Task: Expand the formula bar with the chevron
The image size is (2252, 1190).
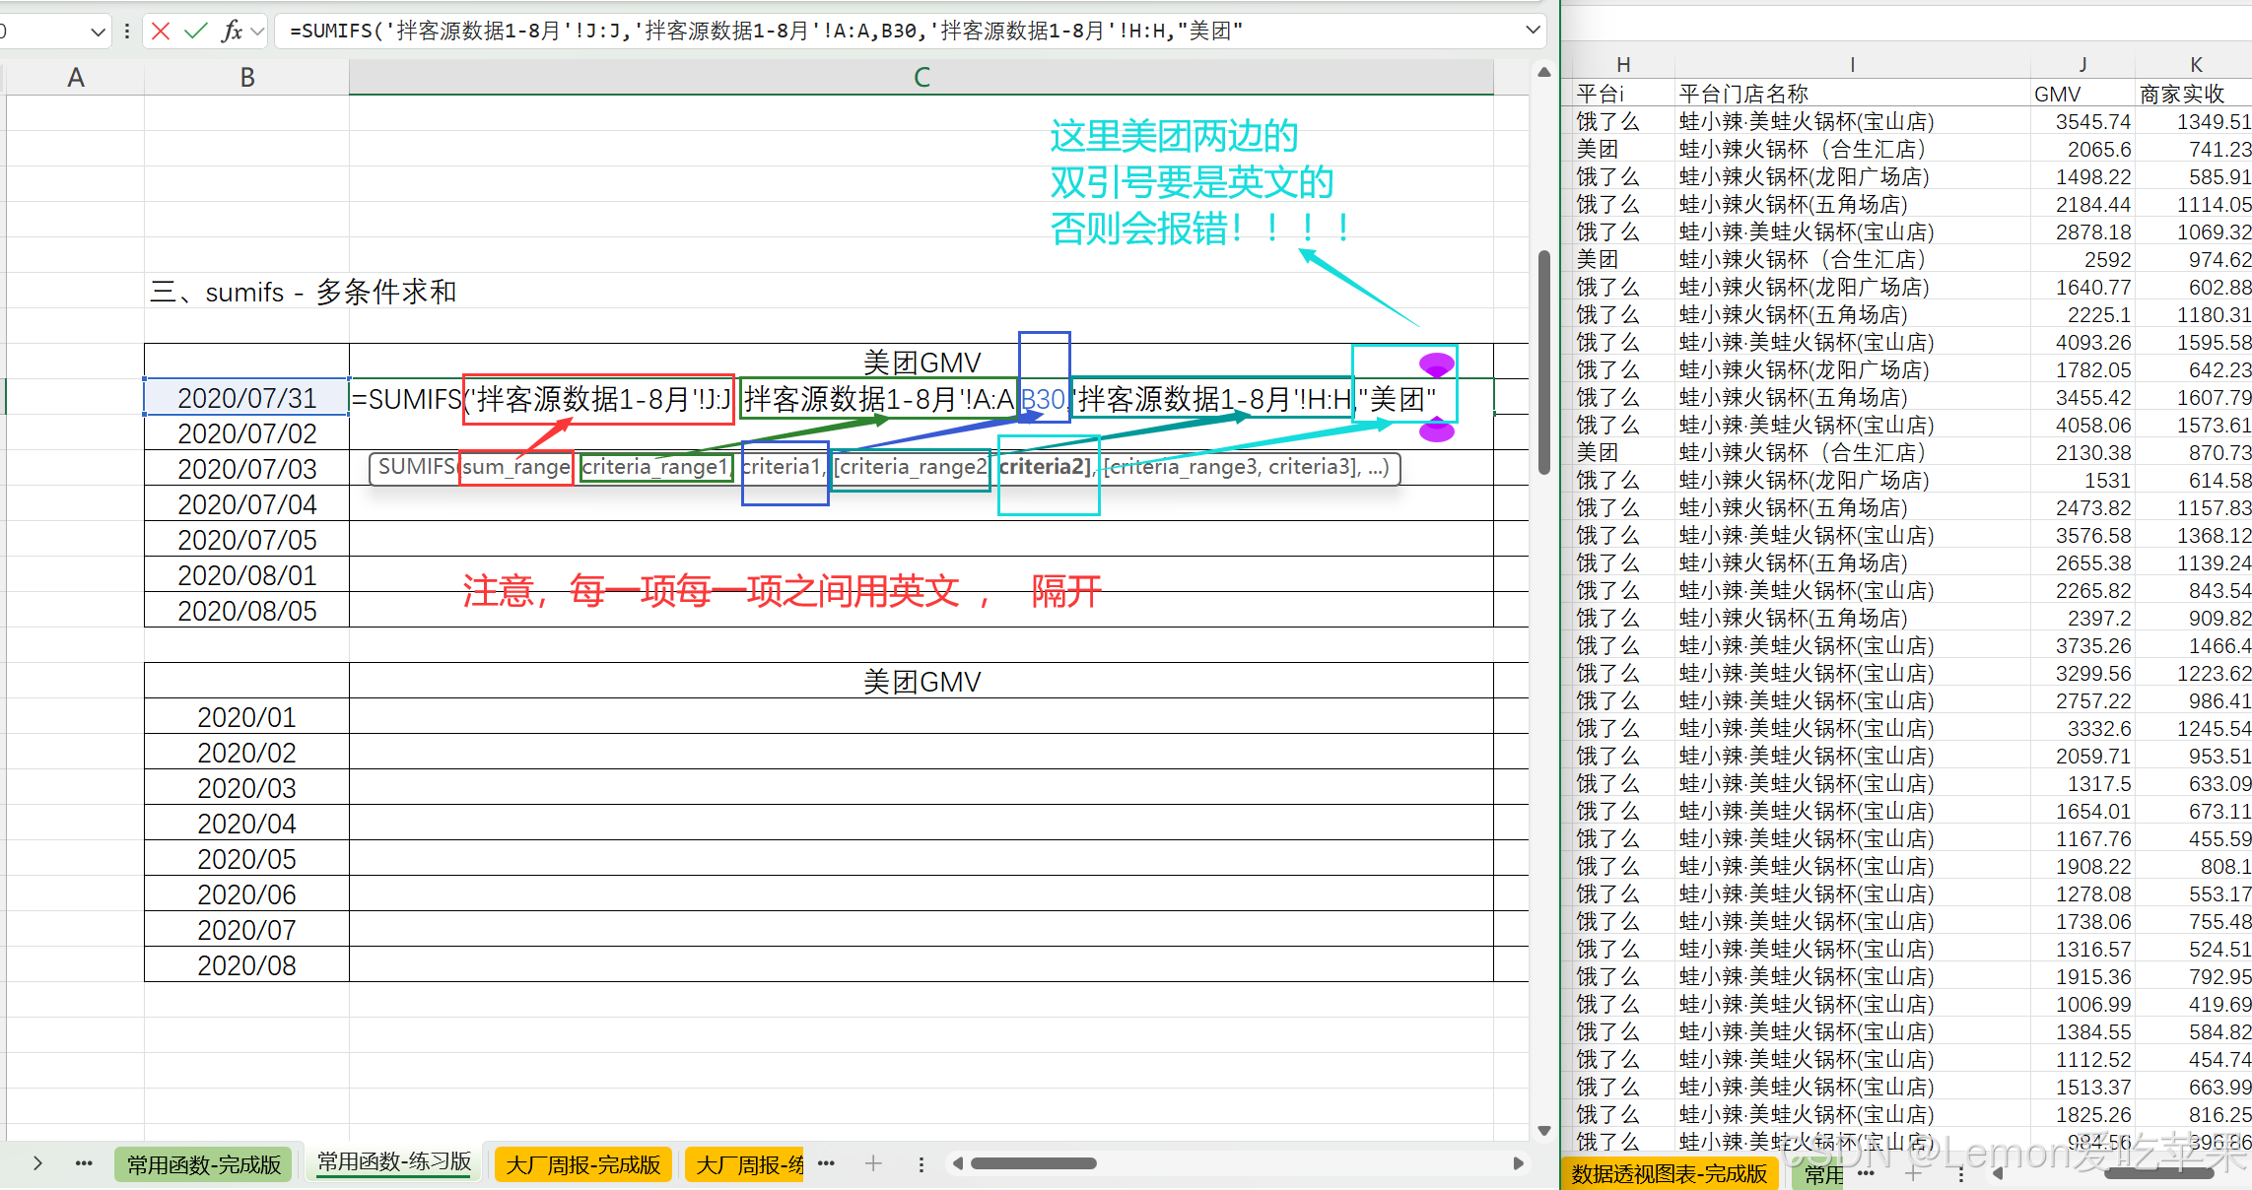Action: pyautogui.click(x=1533, y=30)
